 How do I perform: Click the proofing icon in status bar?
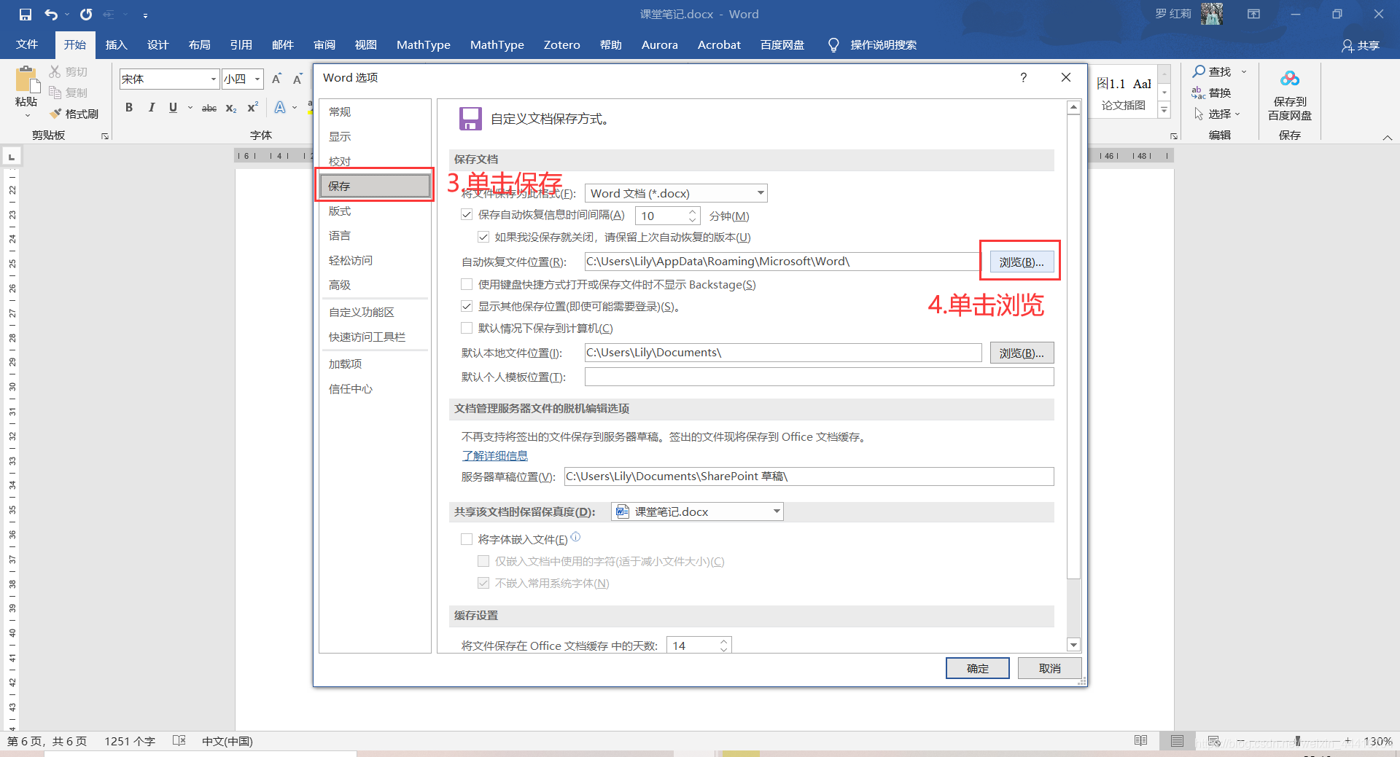point(179,741)
